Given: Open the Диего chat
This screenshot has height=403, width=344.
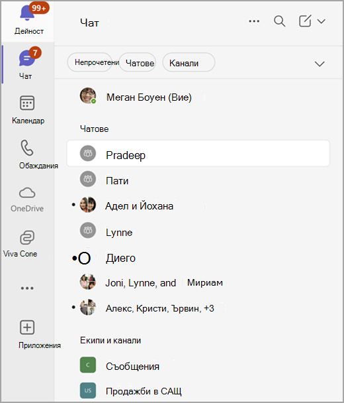Looking at the screenshot, I should (198, 257).
